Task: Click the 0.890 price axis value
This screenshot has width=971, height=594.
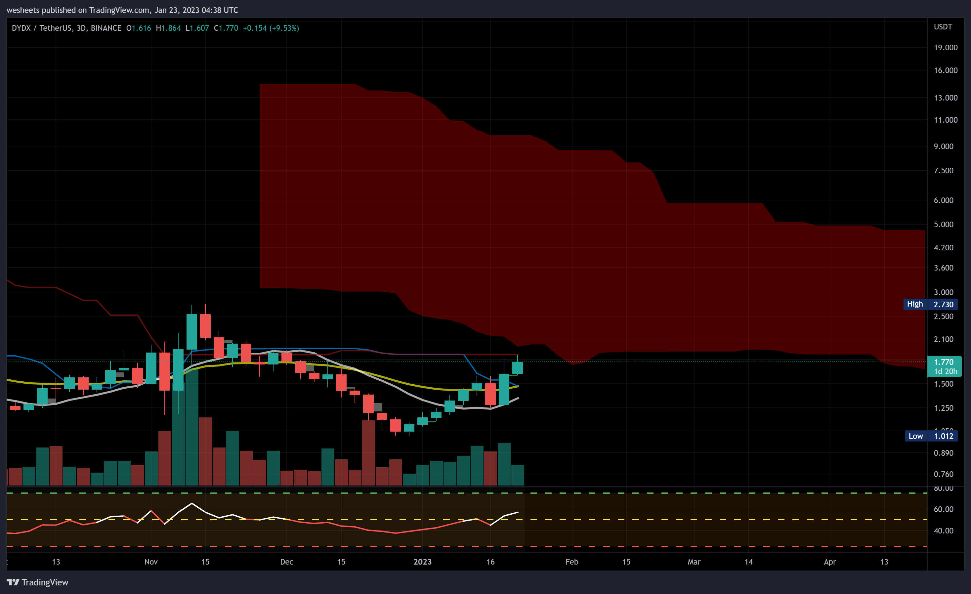Action: click(x=944, y=453)
